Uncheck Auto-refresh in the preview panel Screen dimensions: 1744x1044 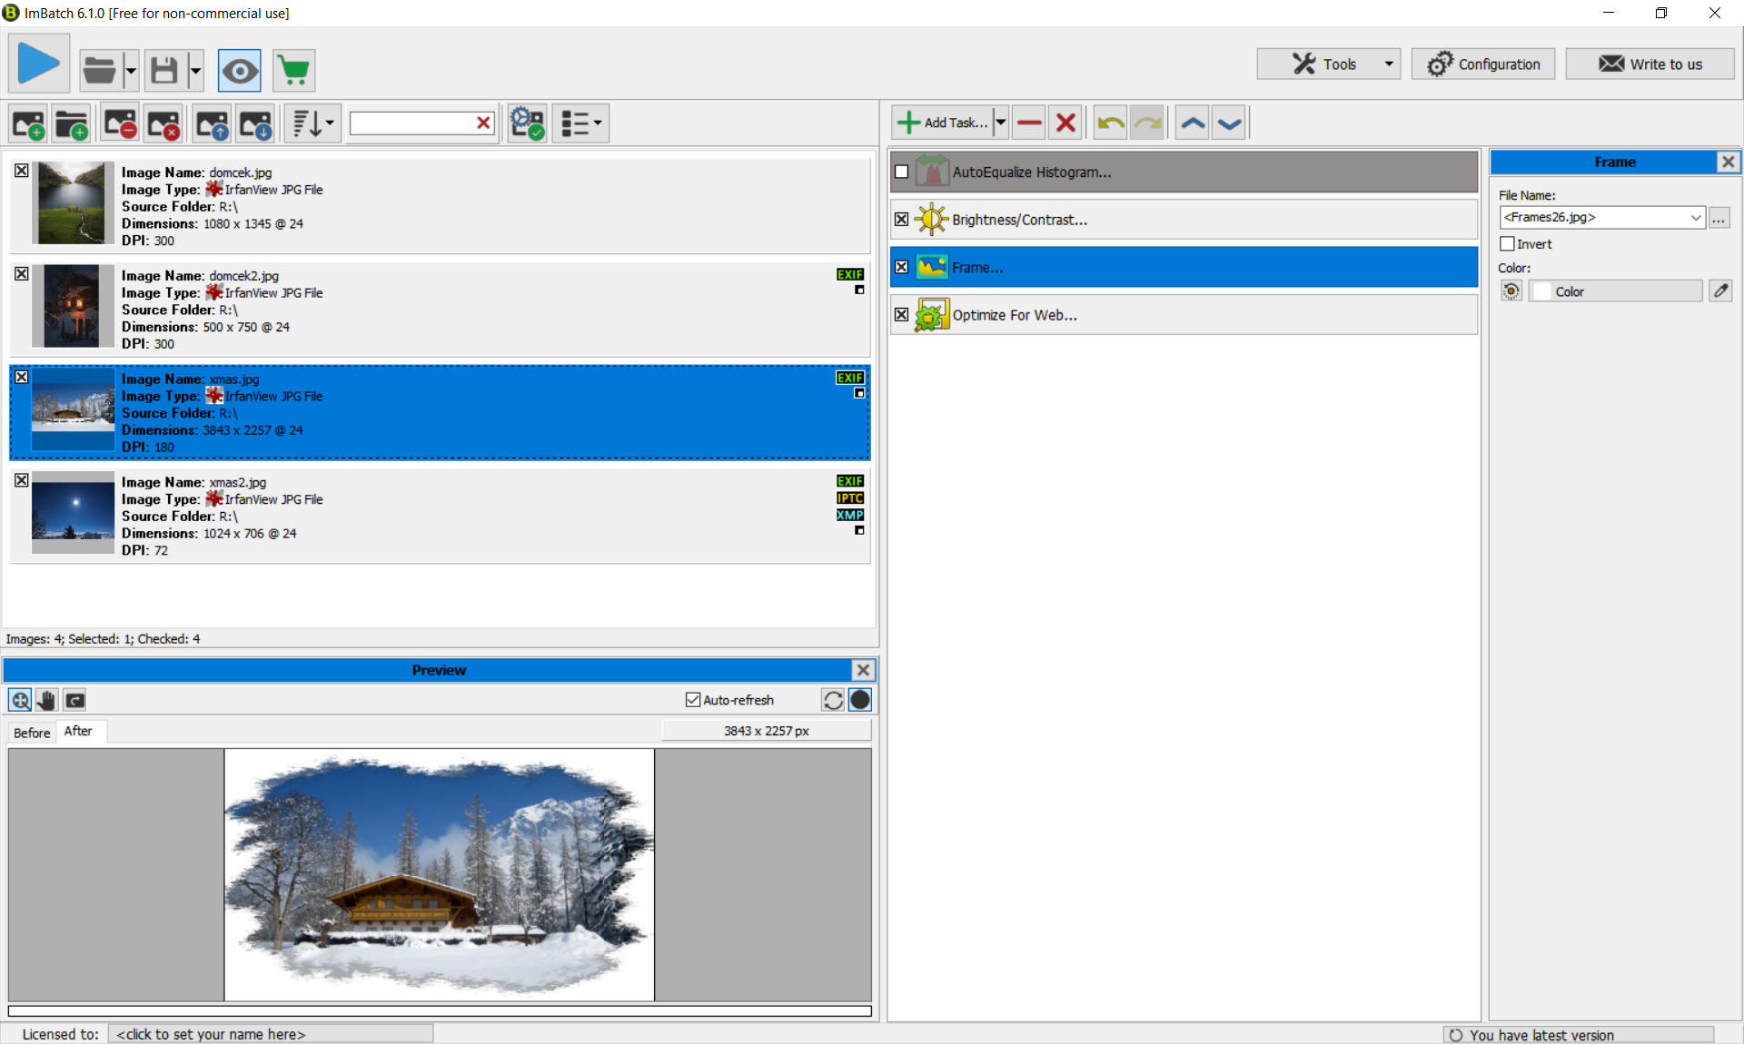(x=693, y=700)
